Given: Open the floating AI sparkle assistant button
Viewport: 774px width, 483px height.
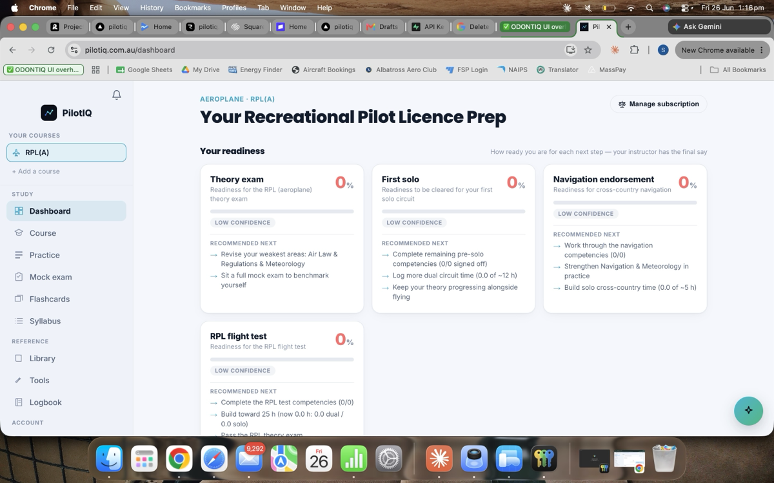Looking at the screenshot, I should (x=748, y=410).
